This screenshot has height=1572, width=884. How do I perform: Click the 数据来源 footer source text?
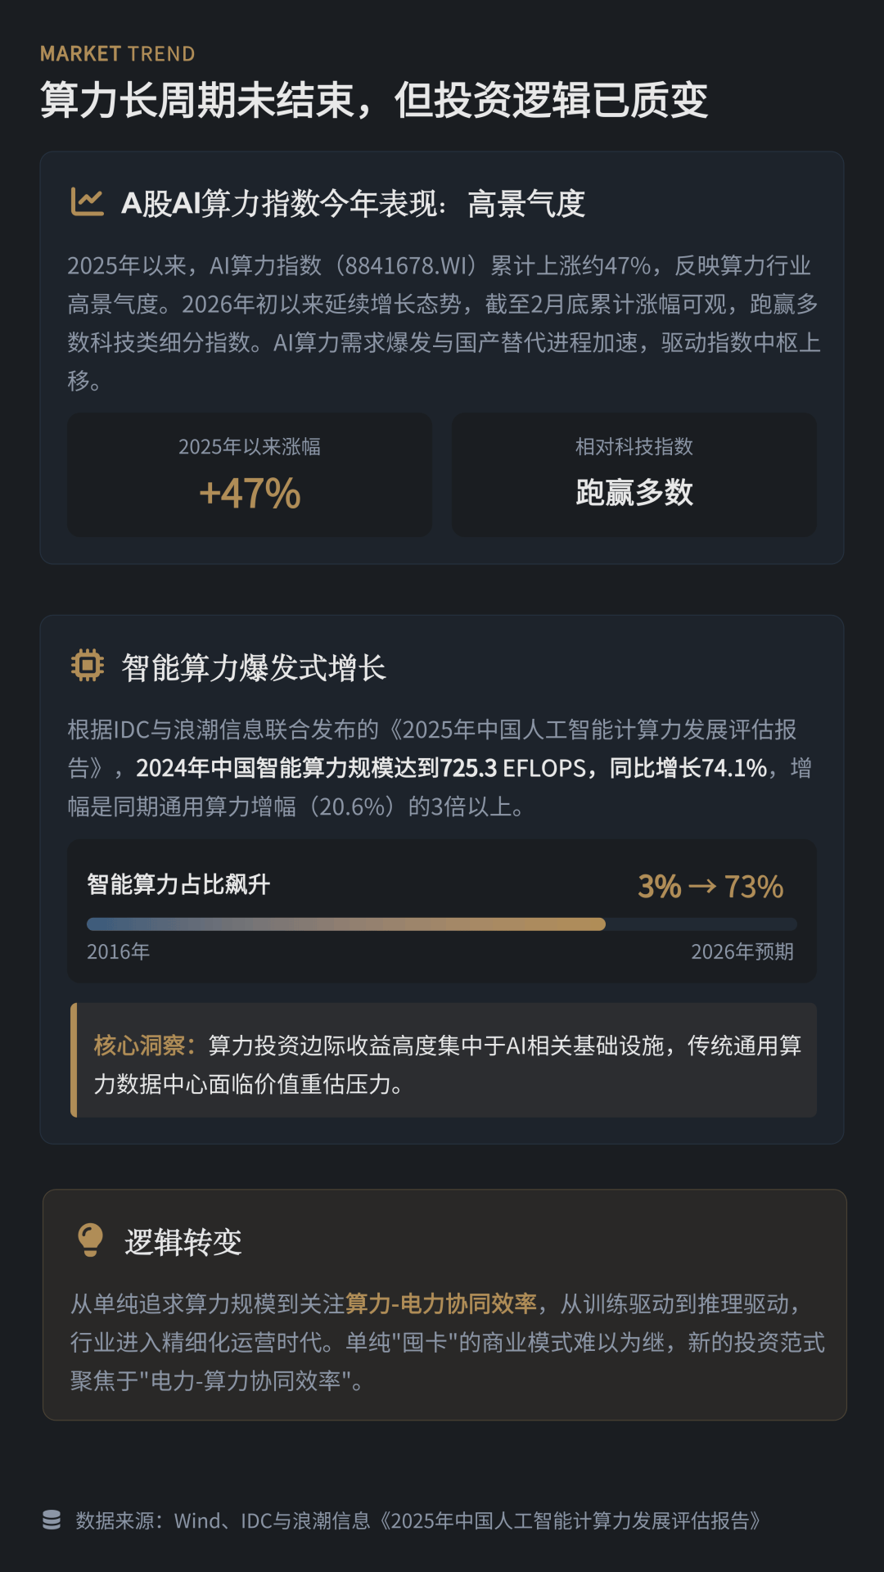(x=418, y=1520)
